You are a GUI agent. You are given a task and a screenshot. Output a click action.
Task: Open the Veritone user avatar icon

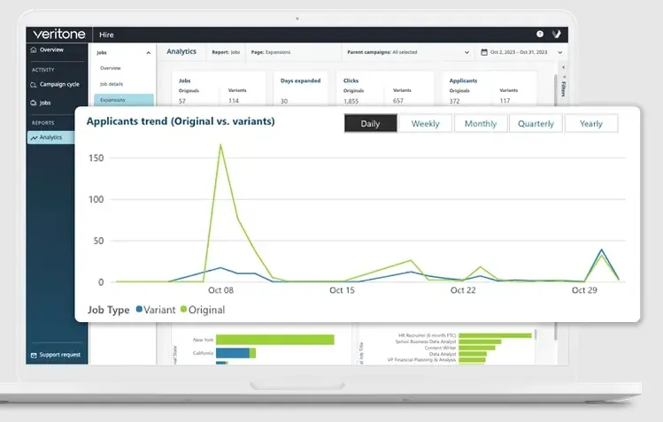[557, 35]
